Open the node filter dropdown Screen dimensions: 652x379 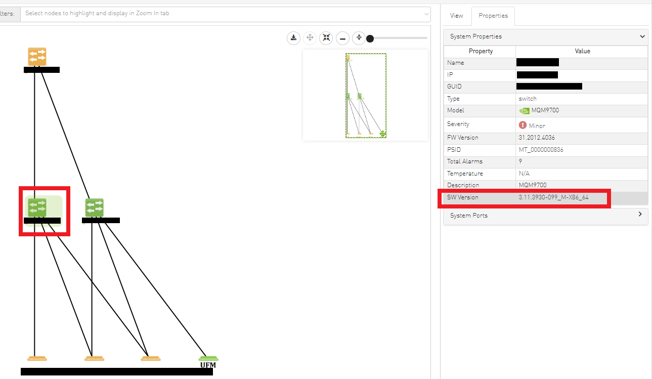(x=225, y=14)
